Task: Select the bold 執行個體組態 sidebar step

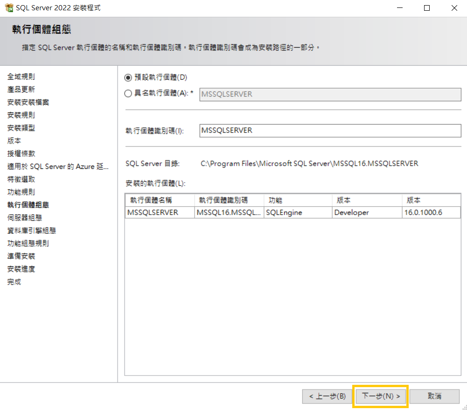Action: click(x=28, y=205)
